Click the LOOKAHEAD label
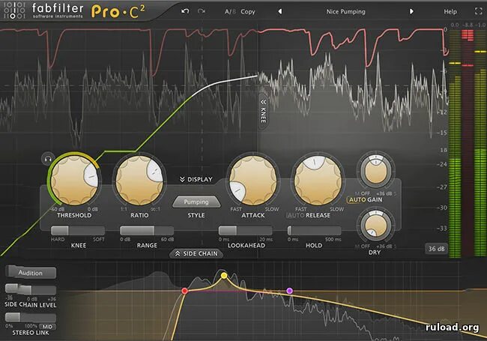This screenshot has height=341, width=487. [246, 245]
